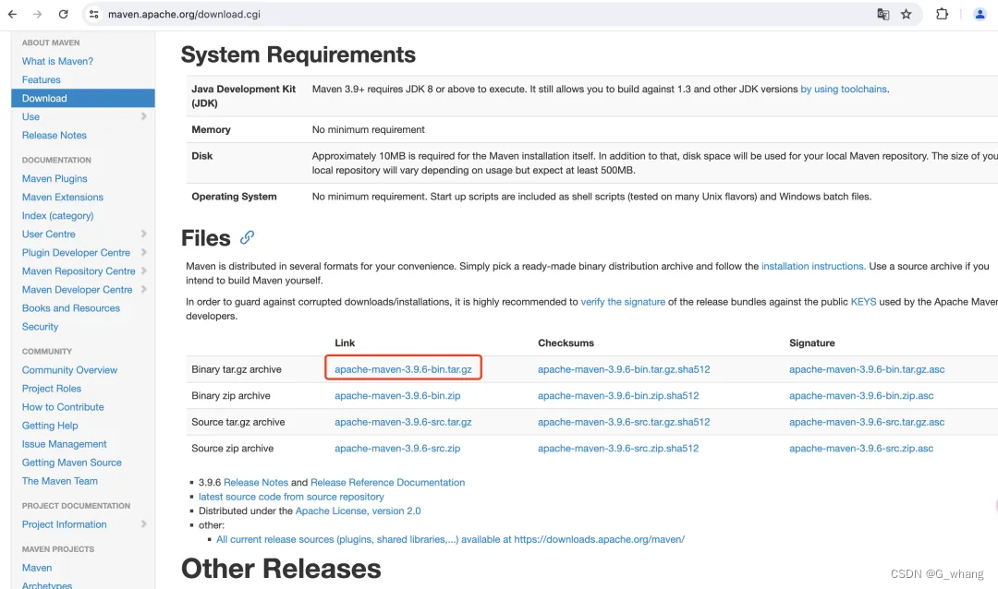Click the browser back arrow
Screen dimensions: 998x589
coord(12,14)
